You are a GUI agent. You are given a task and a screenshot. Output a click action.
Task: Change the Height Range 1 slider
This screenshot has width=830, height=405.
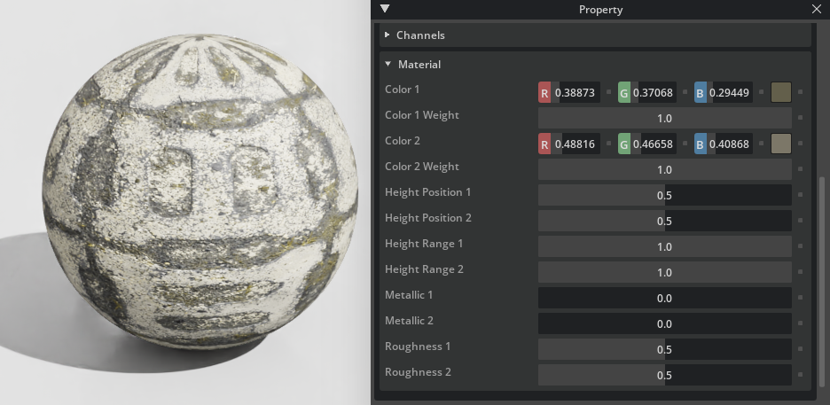point(665,246)
